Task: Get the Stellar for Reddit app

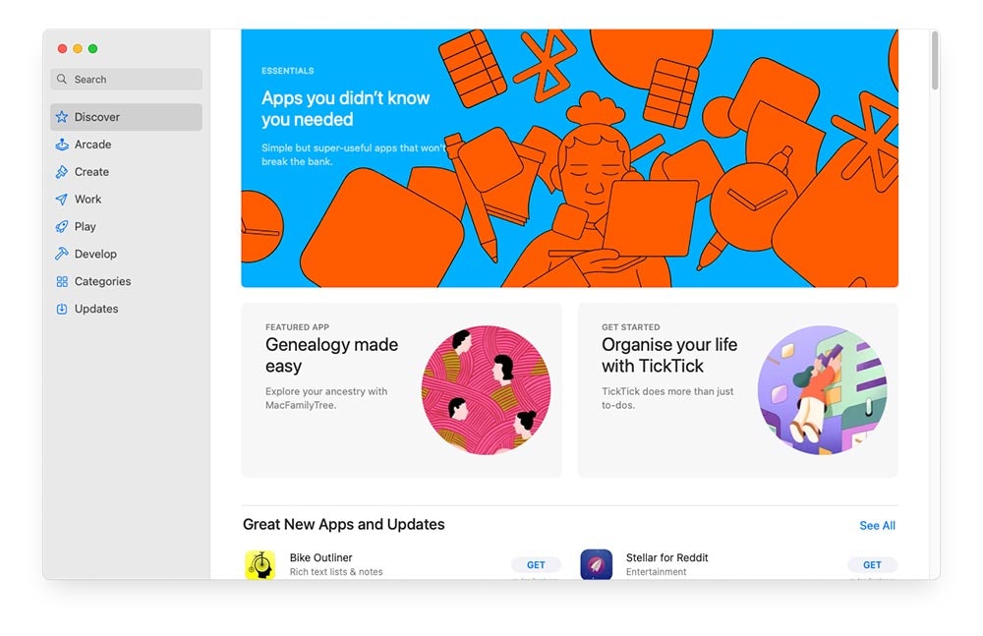Action: (x=872, y=564)
